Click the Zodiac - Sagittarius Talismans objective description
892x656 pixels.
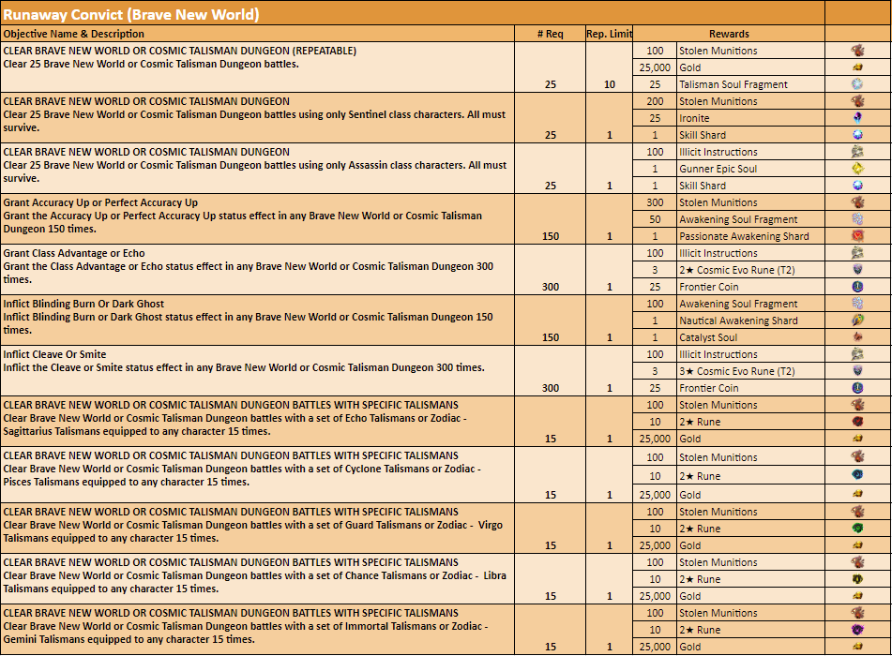(234, 425)
